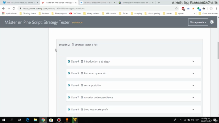Click video icon beside Stop loss y take profit
Screen dimensions: 219x123
(82, 109)
